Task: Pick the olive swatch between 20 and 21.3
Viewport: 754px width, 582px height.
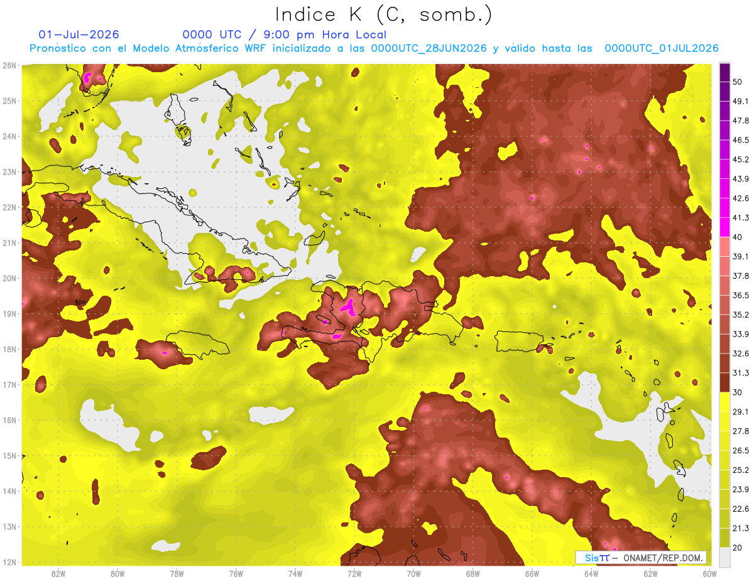Action: click(x=724, y=537)
